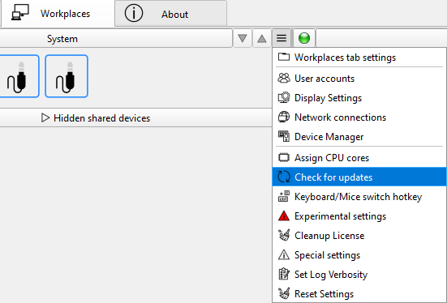
Task: Select Check for updates
Action: [x=359, y=177]
